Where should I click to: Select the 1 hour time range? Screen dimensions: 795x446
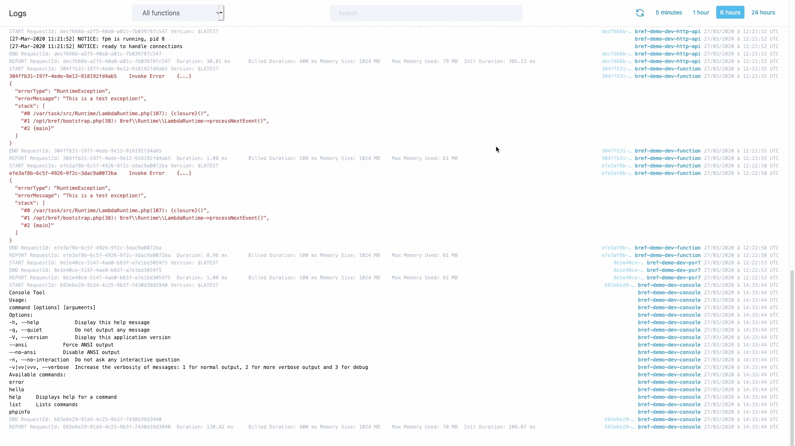[701, 12]
